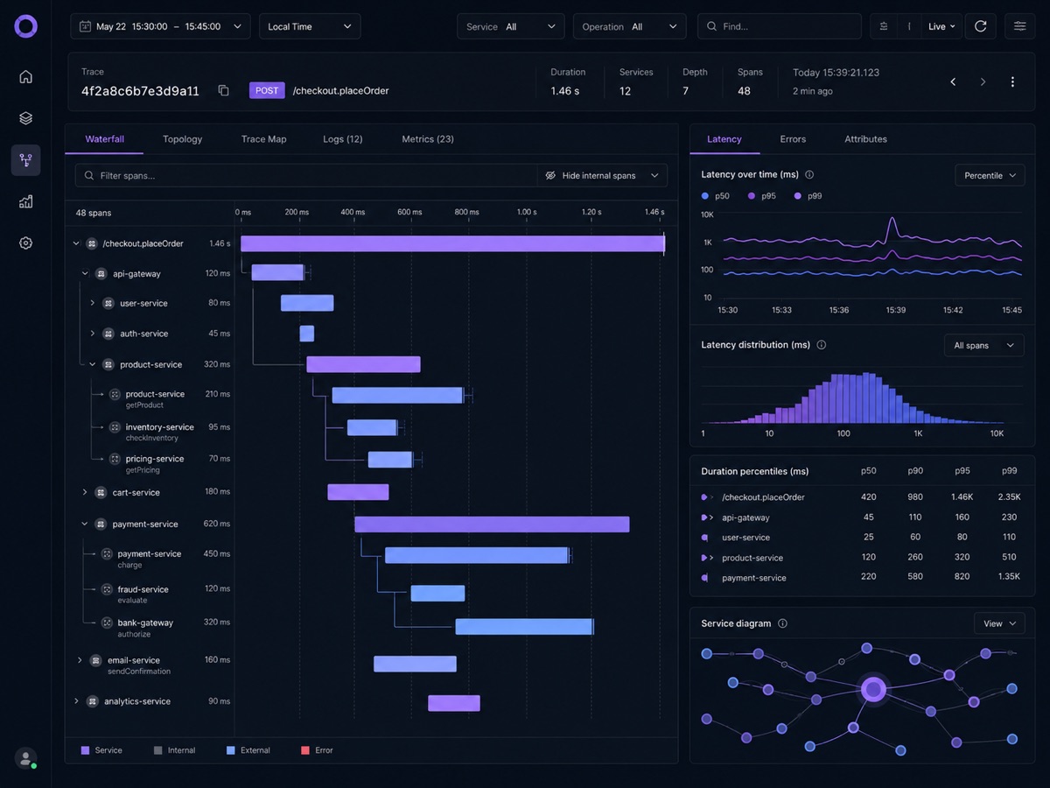The image size is (1050, 788).
Task: Open the Percentile dropdown
Action: [990, 175]
